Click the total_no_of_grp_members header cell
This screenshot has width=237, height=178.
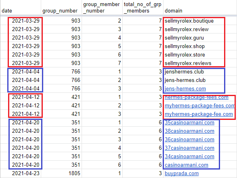click(143, 8)
